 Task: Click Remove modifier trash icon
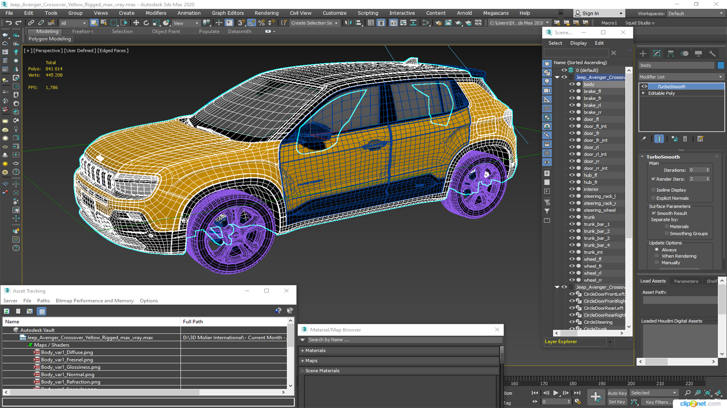[685, 139]
